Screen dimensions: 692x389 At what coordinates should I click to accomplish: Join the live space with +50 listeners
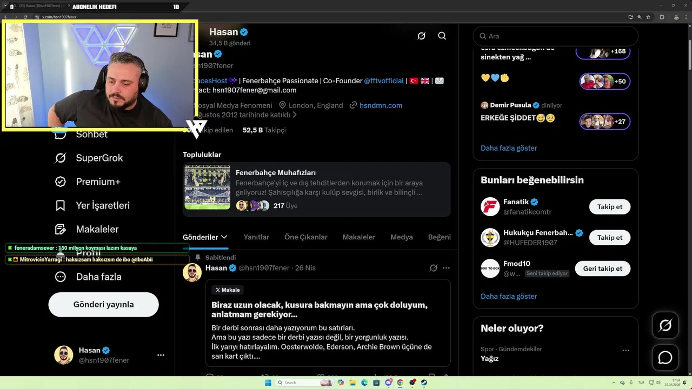(604, 82)
